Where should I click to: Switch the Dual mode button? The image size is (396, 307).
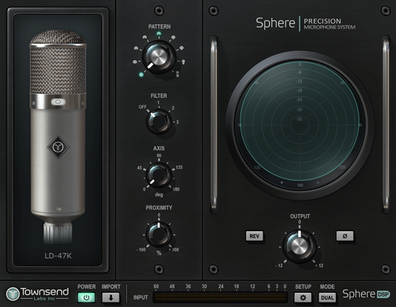pyautogui.click(x=328, y=297)
